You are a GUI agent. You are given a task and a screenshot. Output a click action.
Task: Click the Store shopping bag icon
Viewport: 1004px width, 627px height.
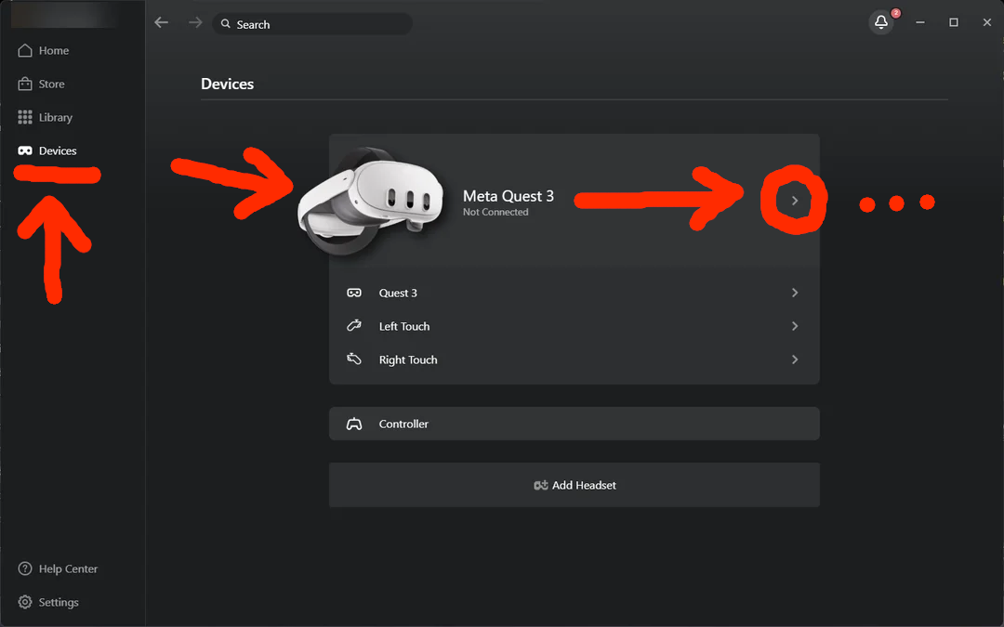pos(25,84)
